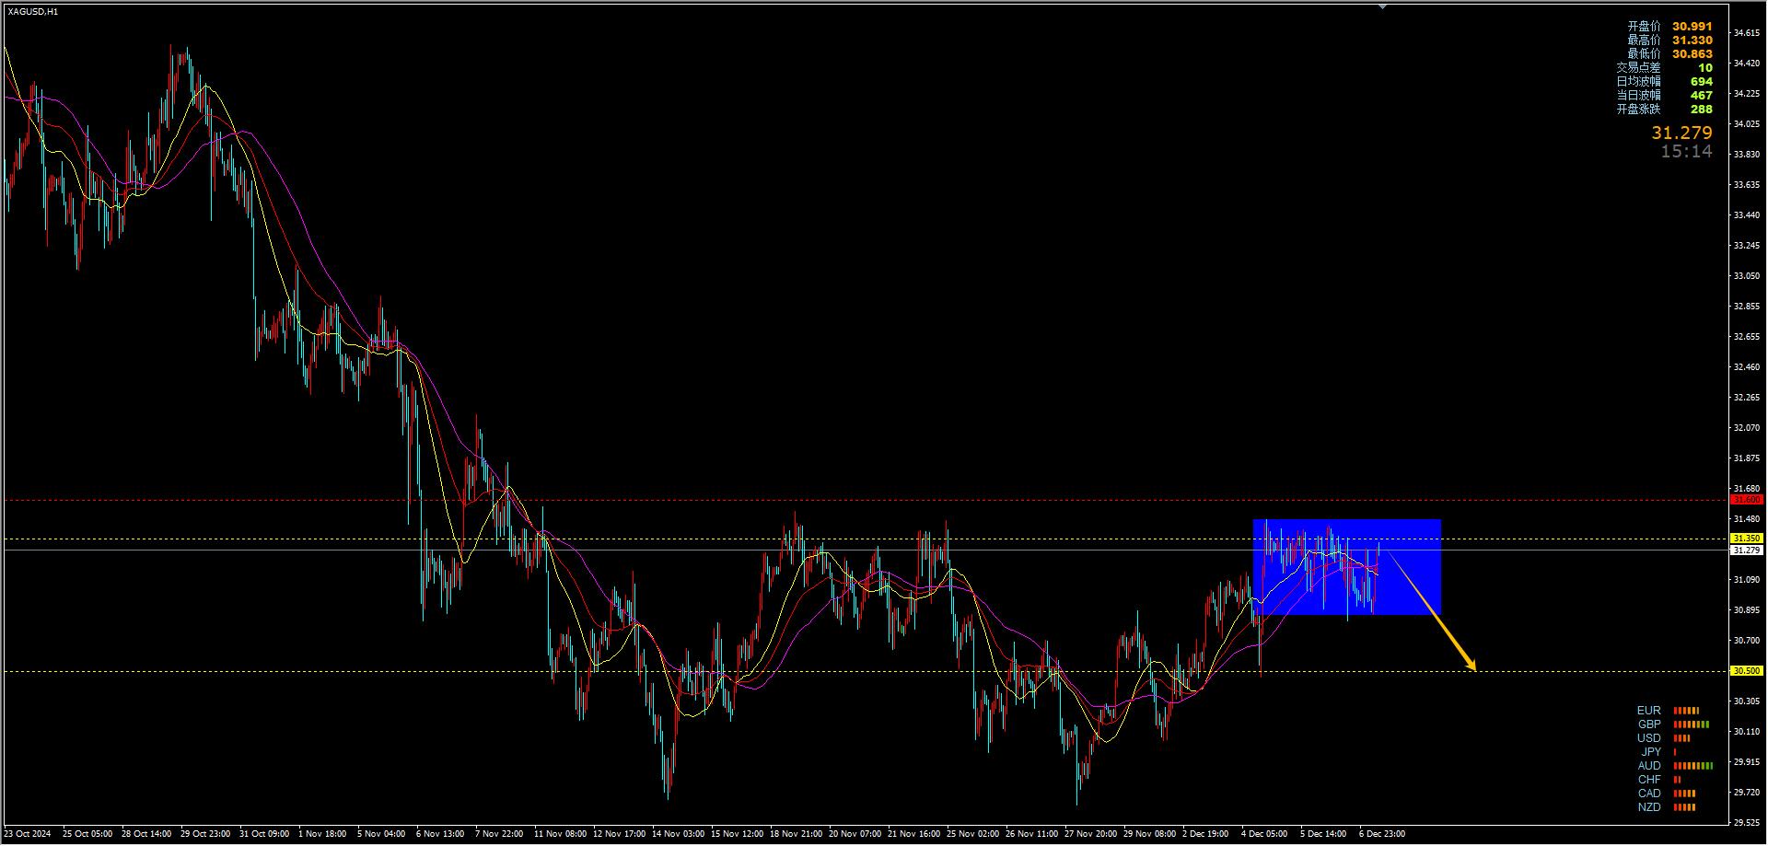Screen dimensions: 1768x846
Task: Click the EUR currency strength label
Action: [x=1648, y=711]
